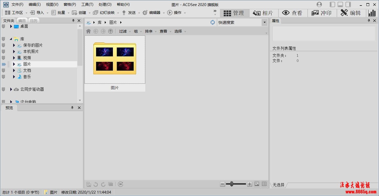Open the Workspace (工作区) toolbar button
Image resolution: width=379 pixels, height=196 pixels.
coord(14,13)
